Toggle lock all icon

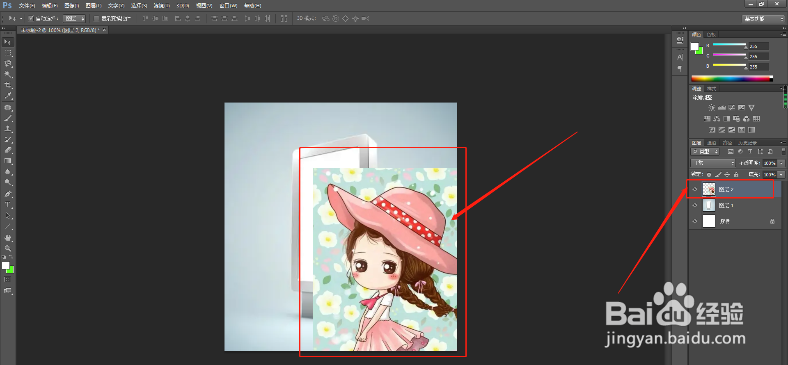point(736,175)
